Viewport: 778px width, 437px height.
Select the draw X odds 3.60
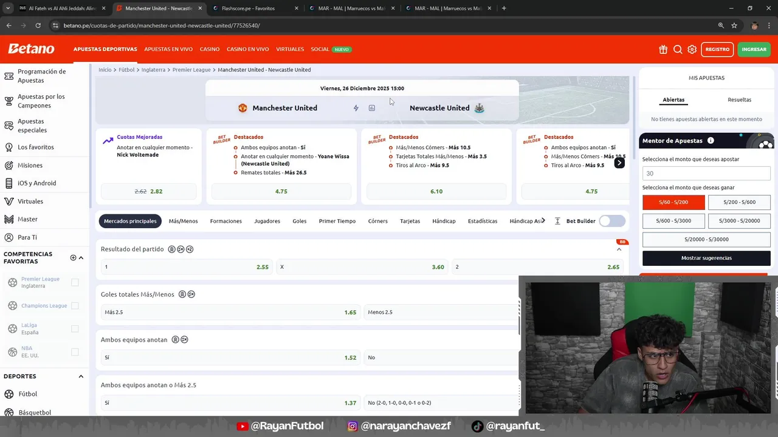pyautogui.click(x=362, y=267)
